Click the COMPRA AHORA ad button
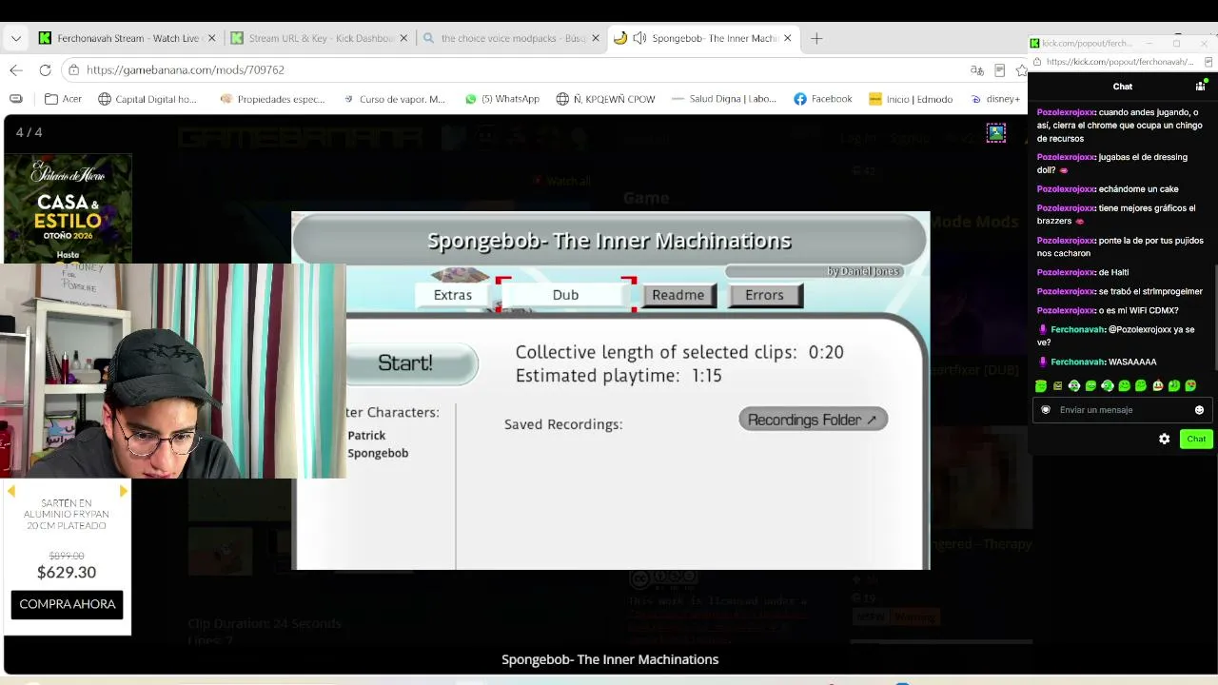 [68, 604]
